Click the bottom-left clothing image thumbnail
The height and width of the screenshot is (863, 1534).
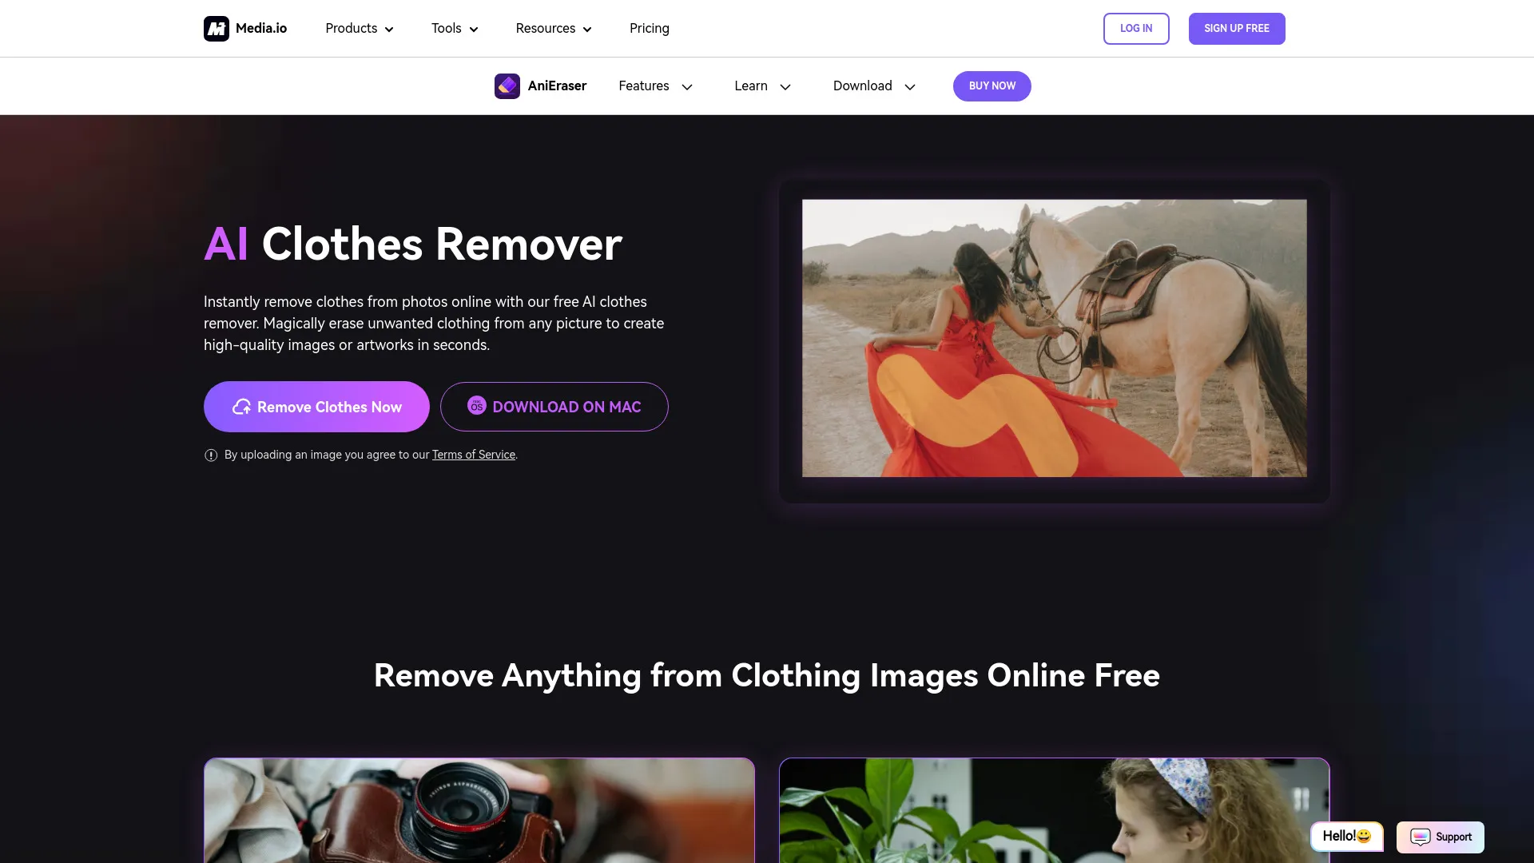(479, 810)
